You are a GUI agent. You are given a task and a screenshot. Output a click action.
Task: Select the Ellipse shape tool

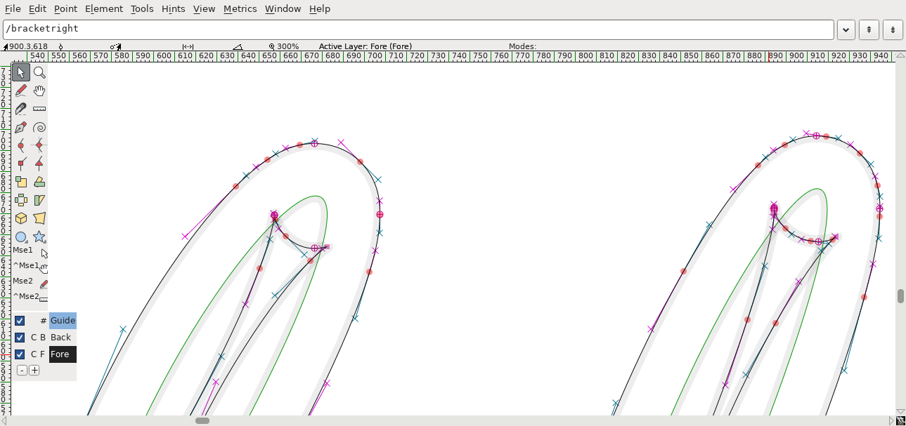click(x=21, y=237)
